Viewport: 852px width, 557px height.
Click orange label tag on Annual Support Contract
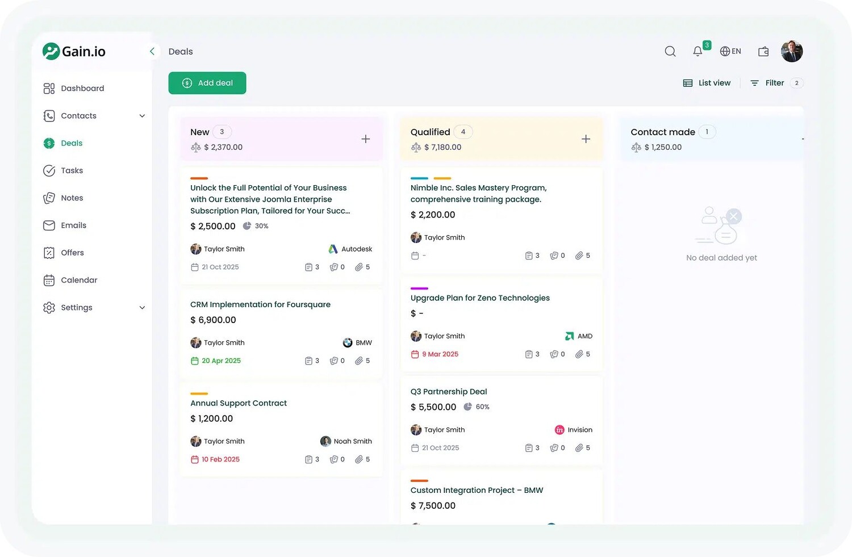pos(199,393)
